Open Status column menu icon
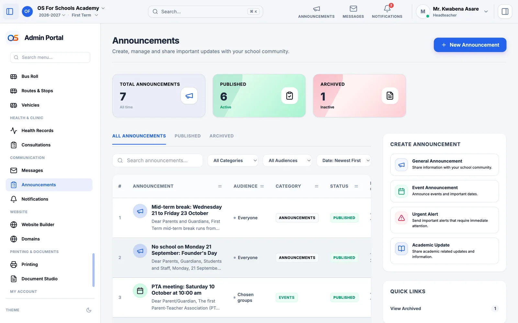 356,186
